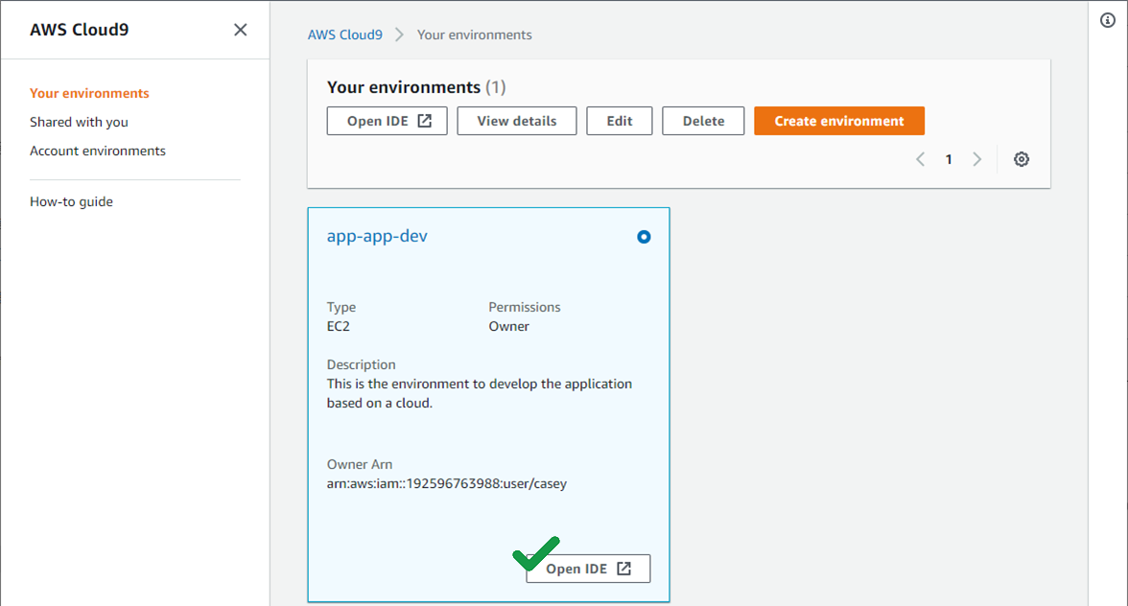Go to previous page of environments
The image size is (1128, 606).
tap(920, 159)
